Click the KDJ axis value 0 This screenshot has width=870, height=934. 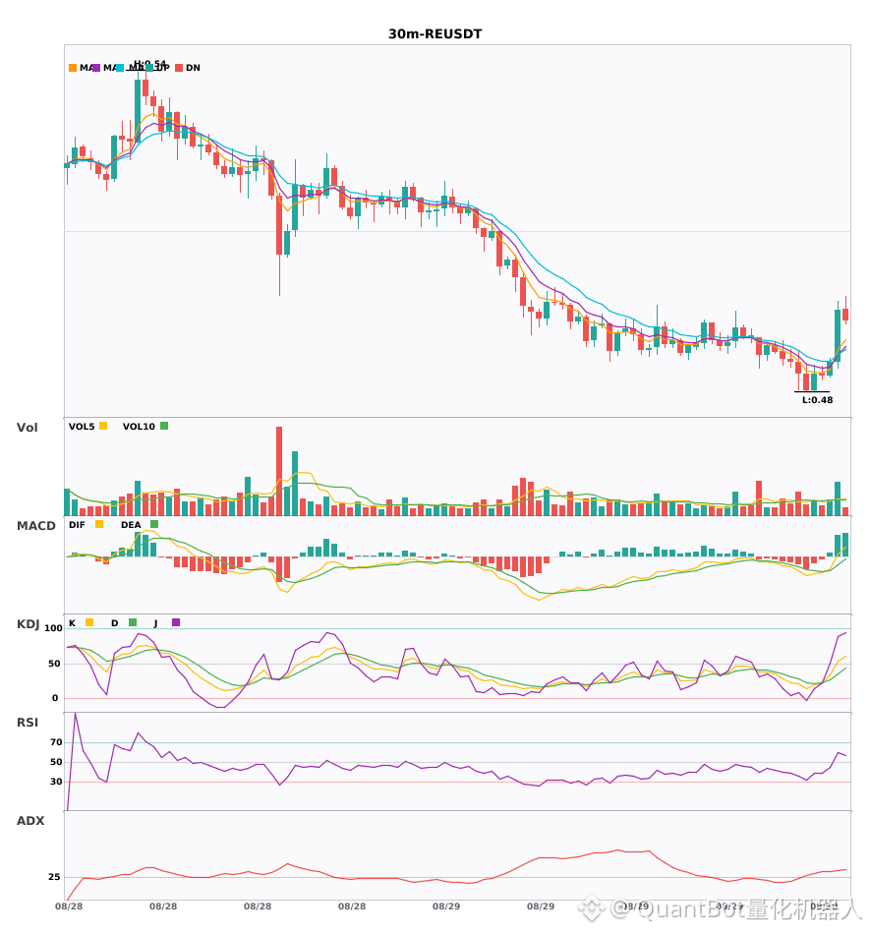pyautogui.click(x=55, y=698)
